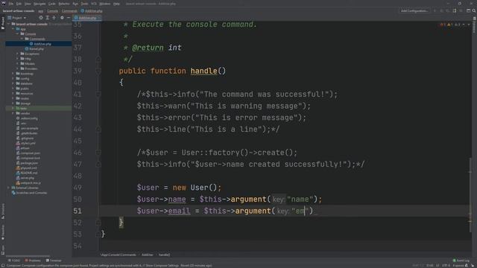Toggle fold marker at line 38 docblock end

[98, 60]
